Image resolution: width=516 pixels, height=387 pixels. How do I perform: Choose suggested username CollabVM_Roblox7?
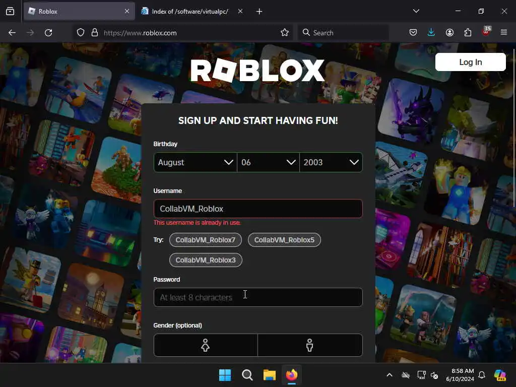pos(206,240)
